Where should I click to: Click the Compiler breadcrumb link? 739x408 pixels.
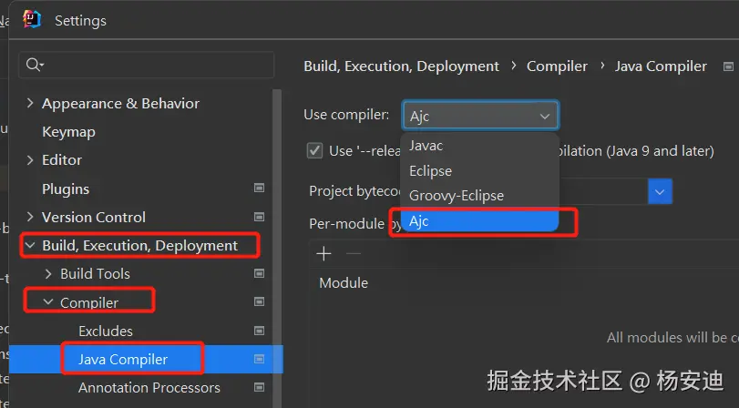point(557,66)
